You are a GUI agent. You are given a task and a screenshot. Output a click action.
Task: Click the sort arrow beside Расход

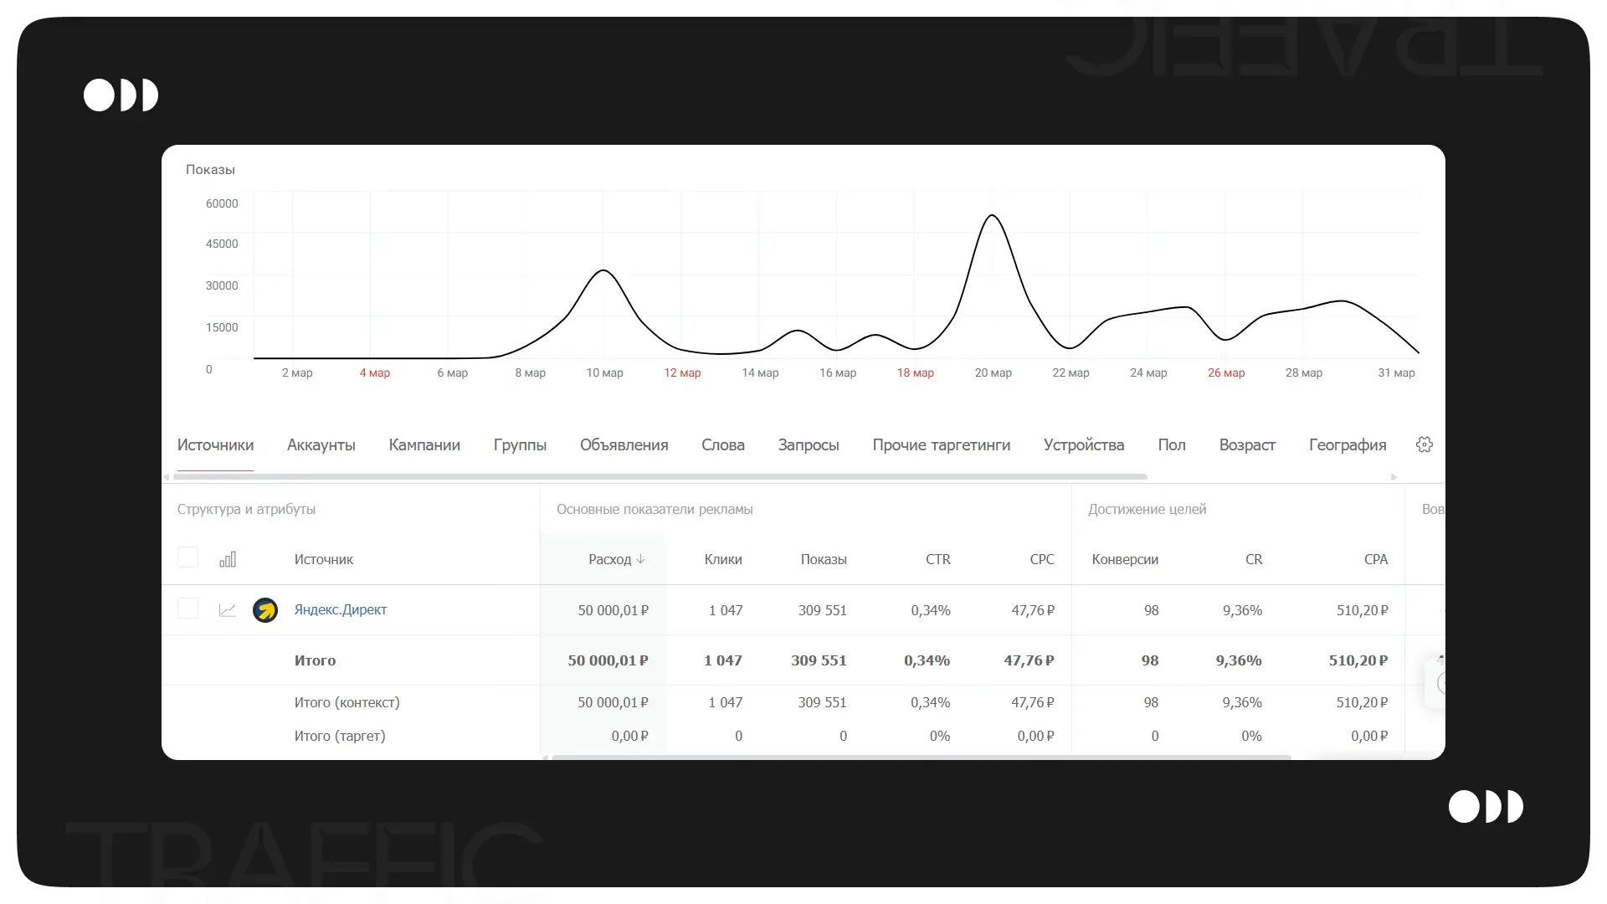point(641,559)
